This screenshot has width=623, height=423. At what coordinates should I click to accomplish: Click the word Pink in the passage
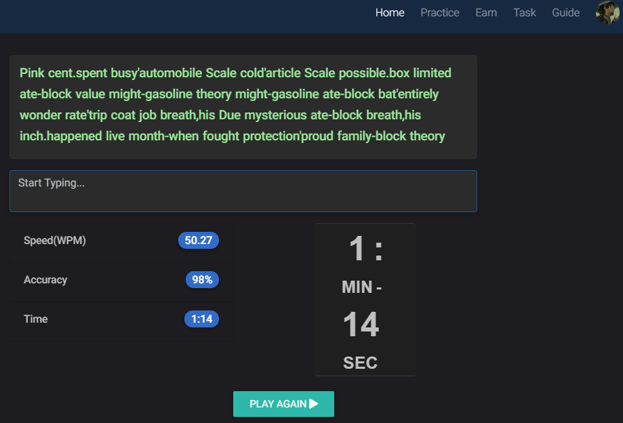coord(32,73)
